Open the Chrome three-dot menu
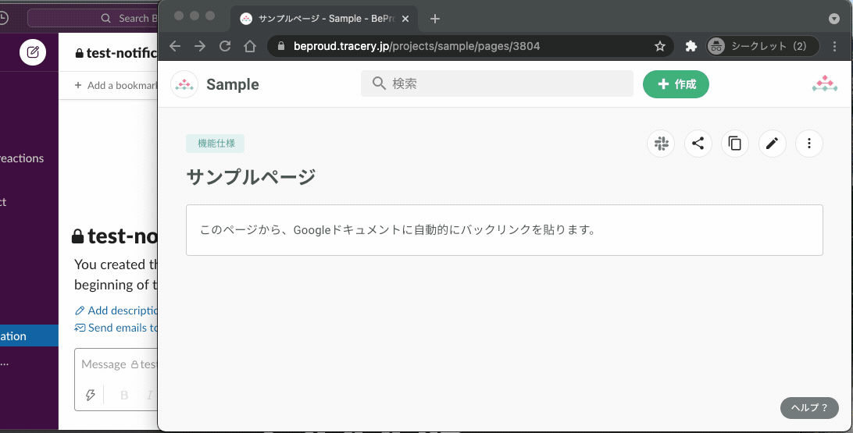Screen dimensions: 853x433 click(x=834, y=46)
